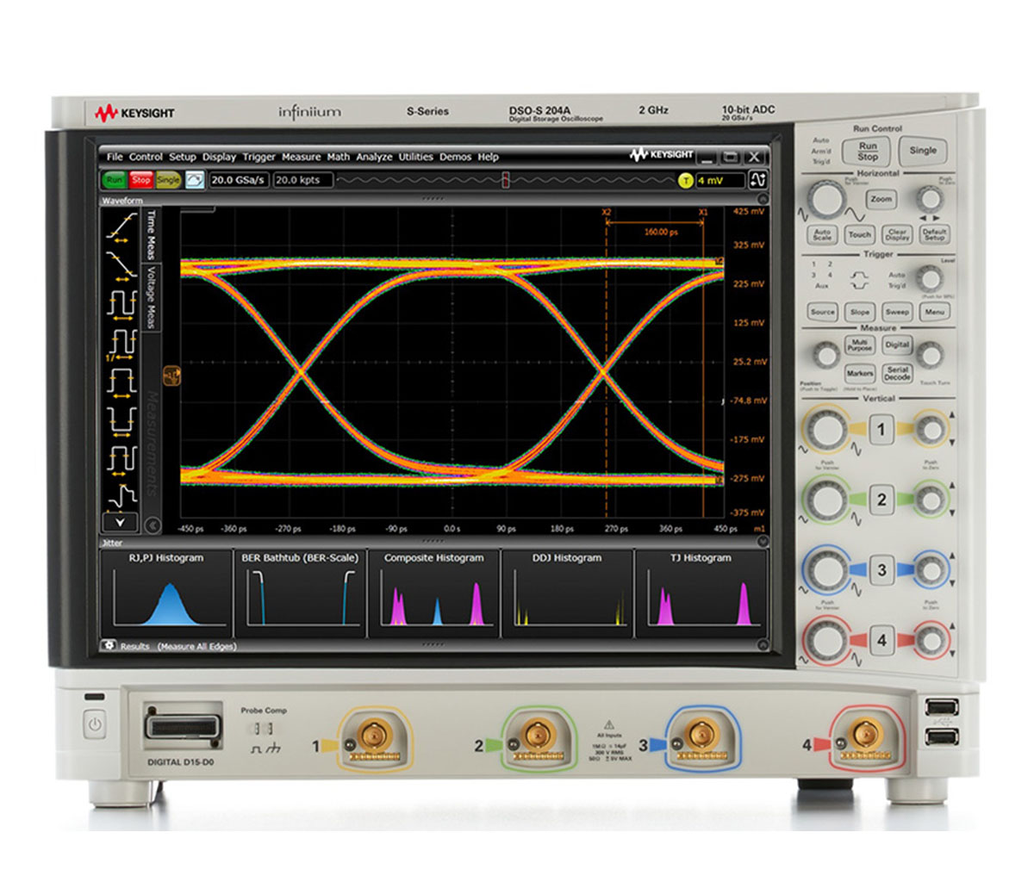Click the on-screen red Stop button
Viewport: 1034px width, 882px height.
pos(140,180)
